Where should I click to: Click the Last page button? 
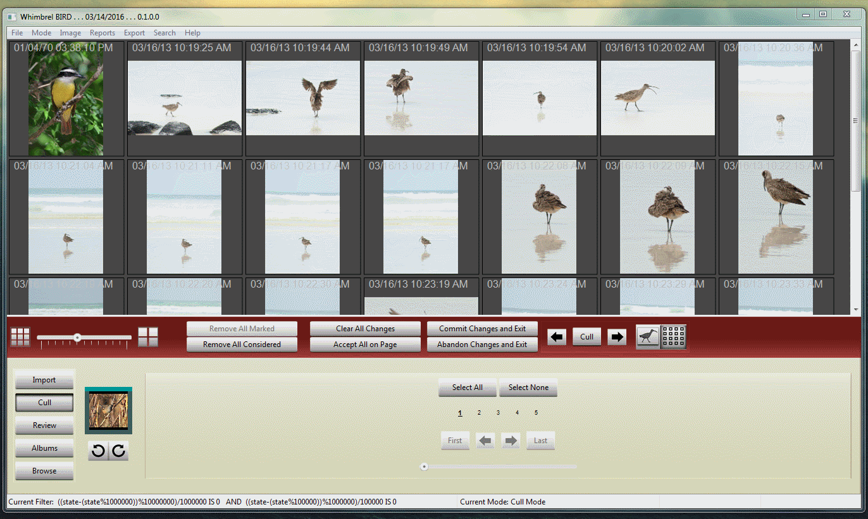coord(541,441)
